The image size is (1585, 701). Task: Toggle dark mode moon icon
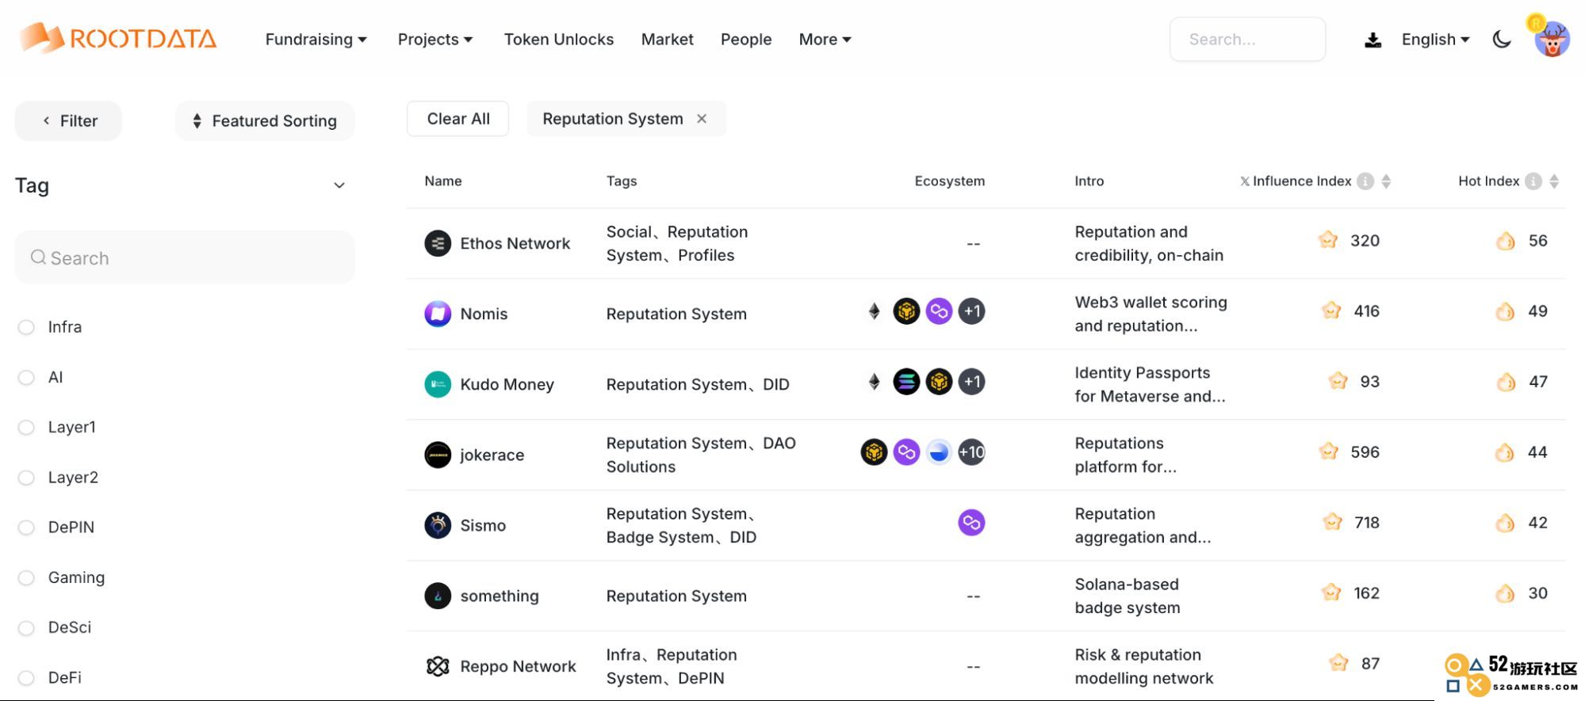click(x=1502, y=40)
